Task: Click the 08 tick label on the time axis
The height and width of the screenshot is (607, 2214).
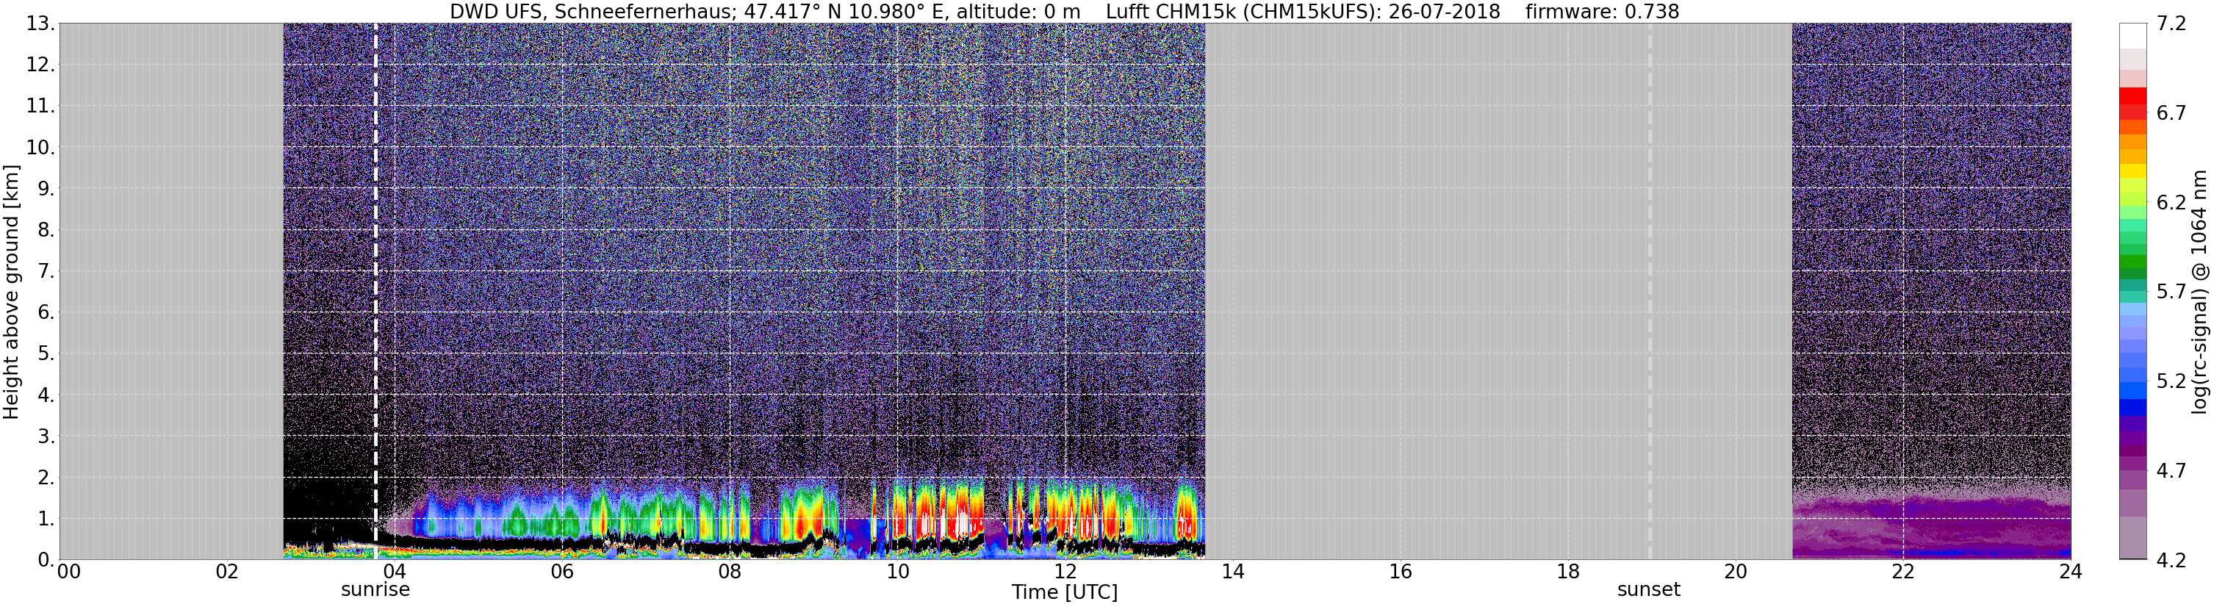Action: click(730, 572)
